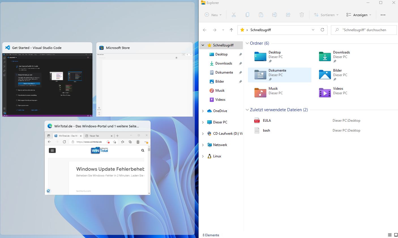This screenshot has width=398, height=238.
Task: Click the Rename icon in toolbar
Action: pyautogui.click(x=274, y=15)
